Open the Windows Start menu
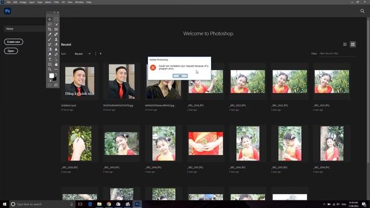370x208 pixels. (x=5, y=204)
